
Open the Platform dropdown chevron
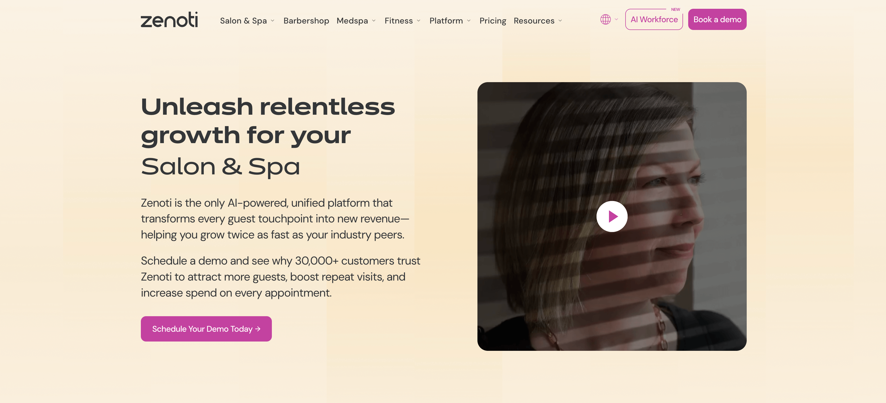click(x=469, y=21)
